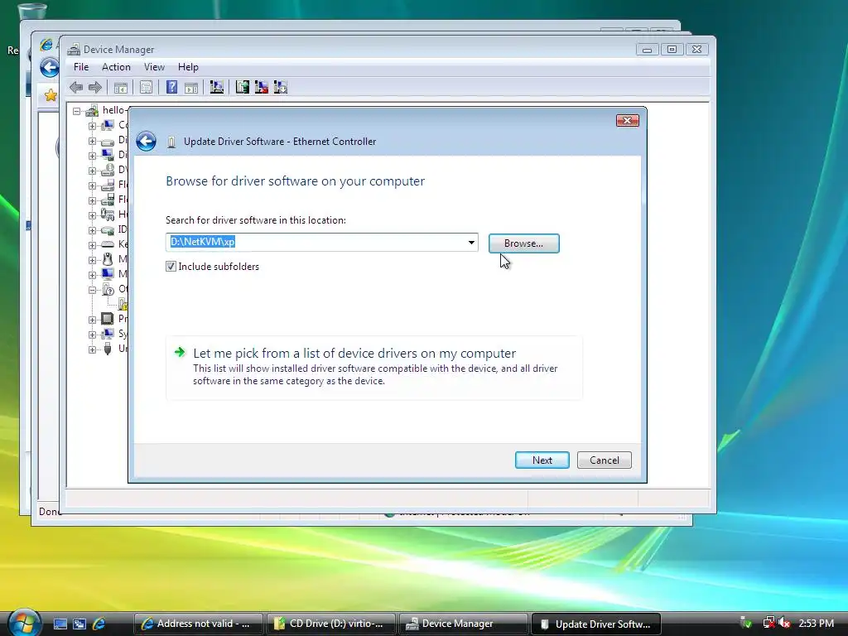Image resolution: width=848 pixels, height=636 pixels.
Task: Click the taskbar clock showing 2:53 PM
Action: [816, 623]
